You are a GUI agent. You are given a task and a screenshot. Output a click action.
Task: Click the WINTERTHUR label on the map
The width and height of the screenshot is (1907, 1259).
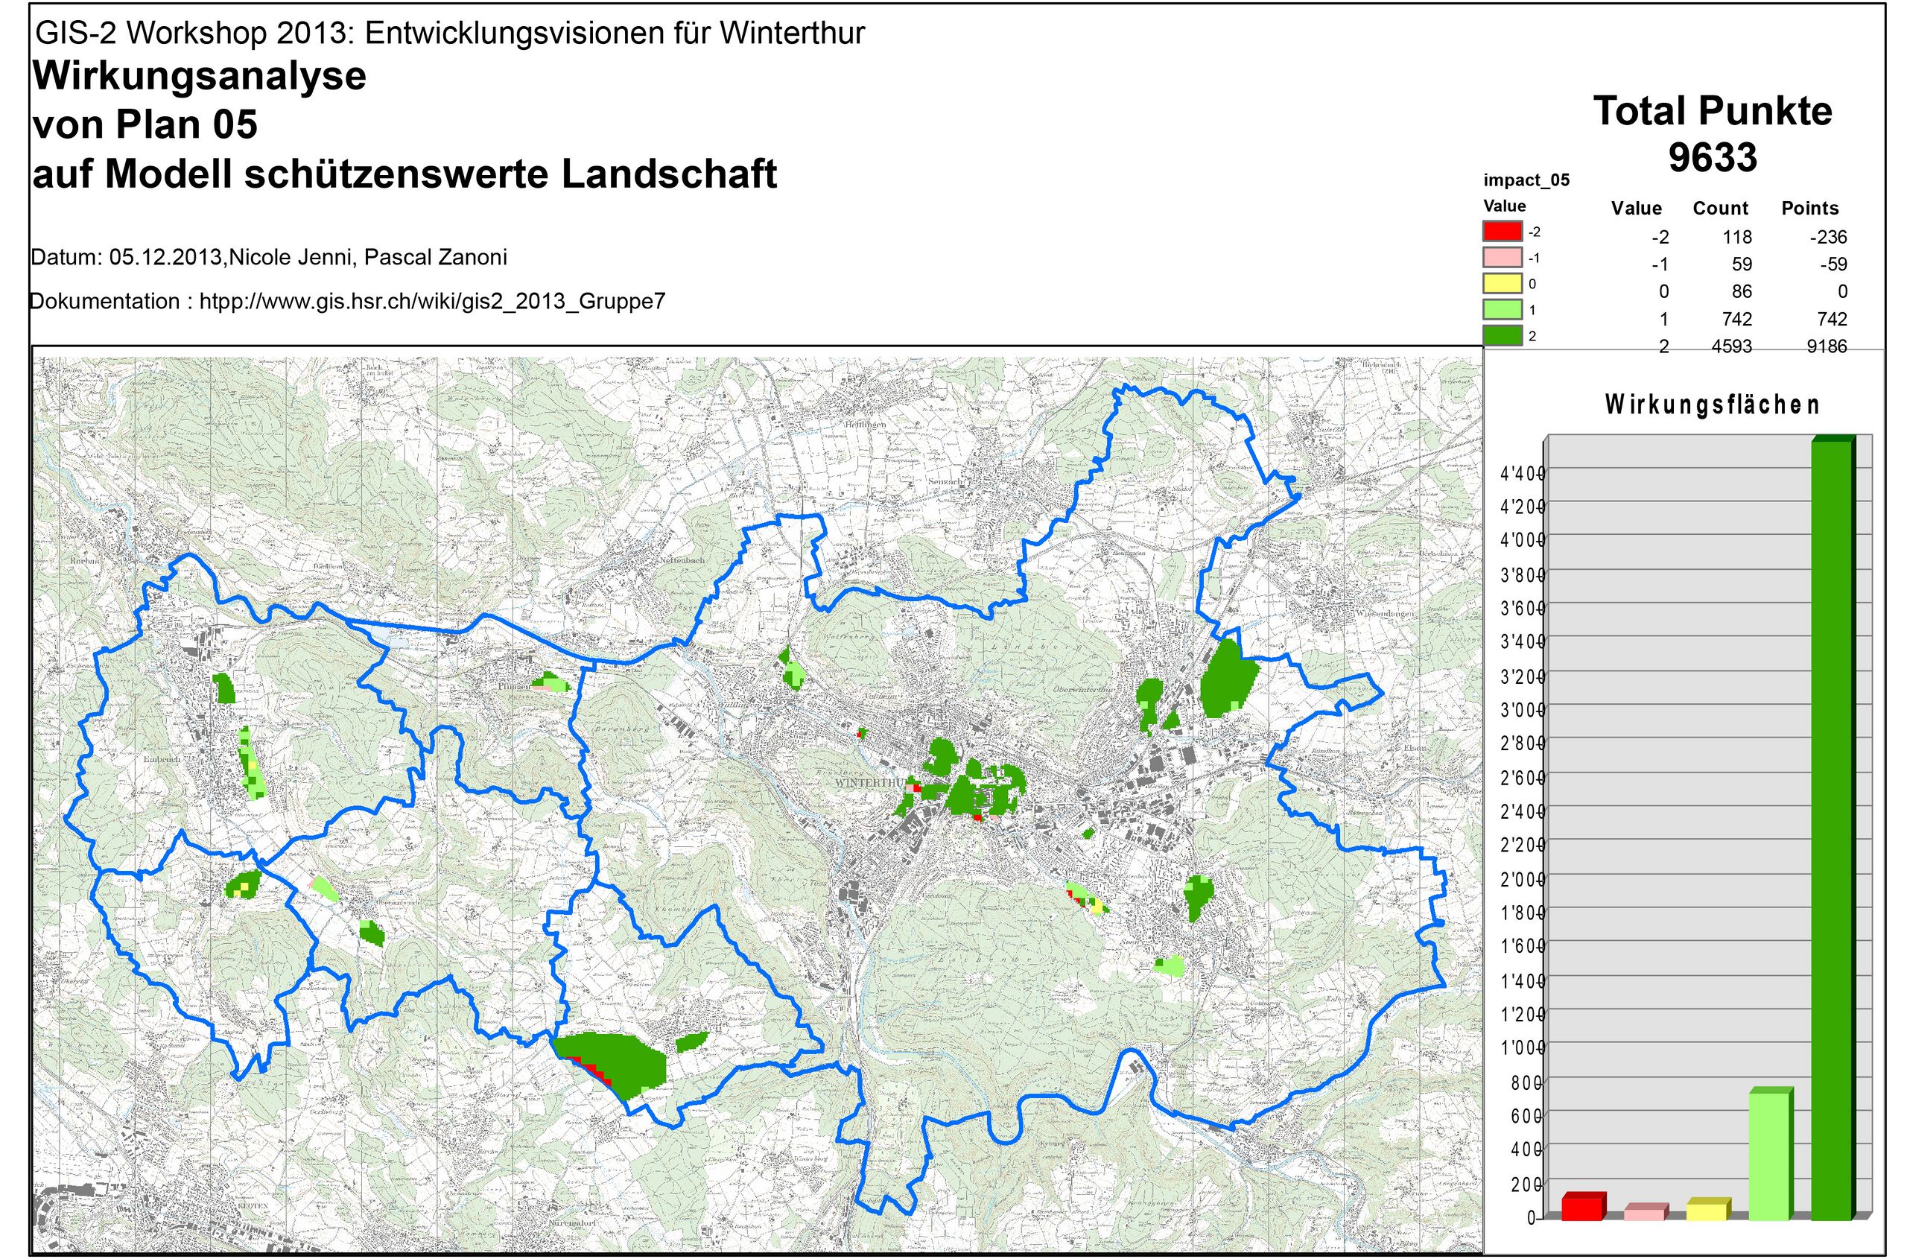870,782
